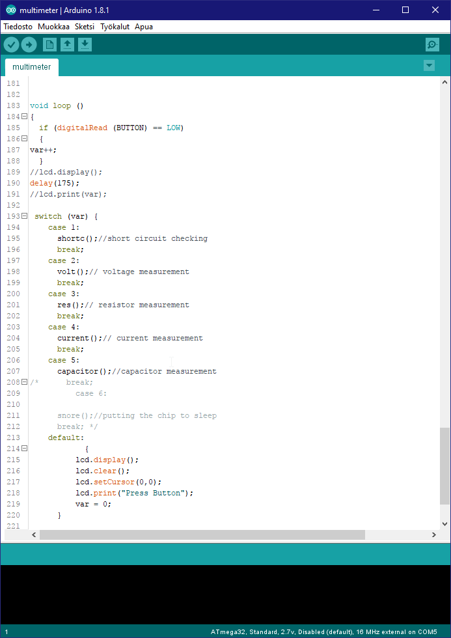Image resolution: width=451 pixels, height=638 pixels.
Task: Open a sketch using the up-arrow icon
Action: 67,44
